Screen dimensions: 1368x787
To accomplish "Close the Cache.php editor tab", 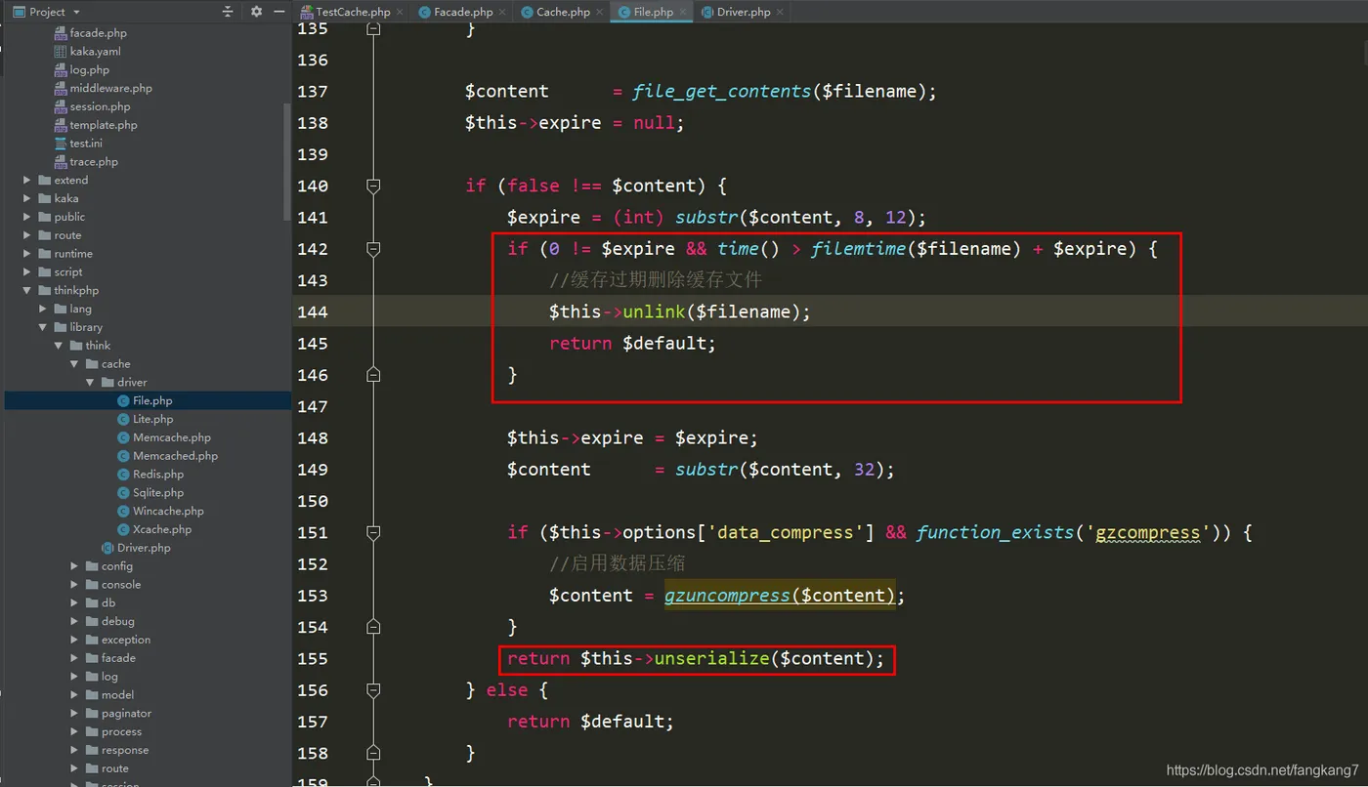I will coord(600,12).
